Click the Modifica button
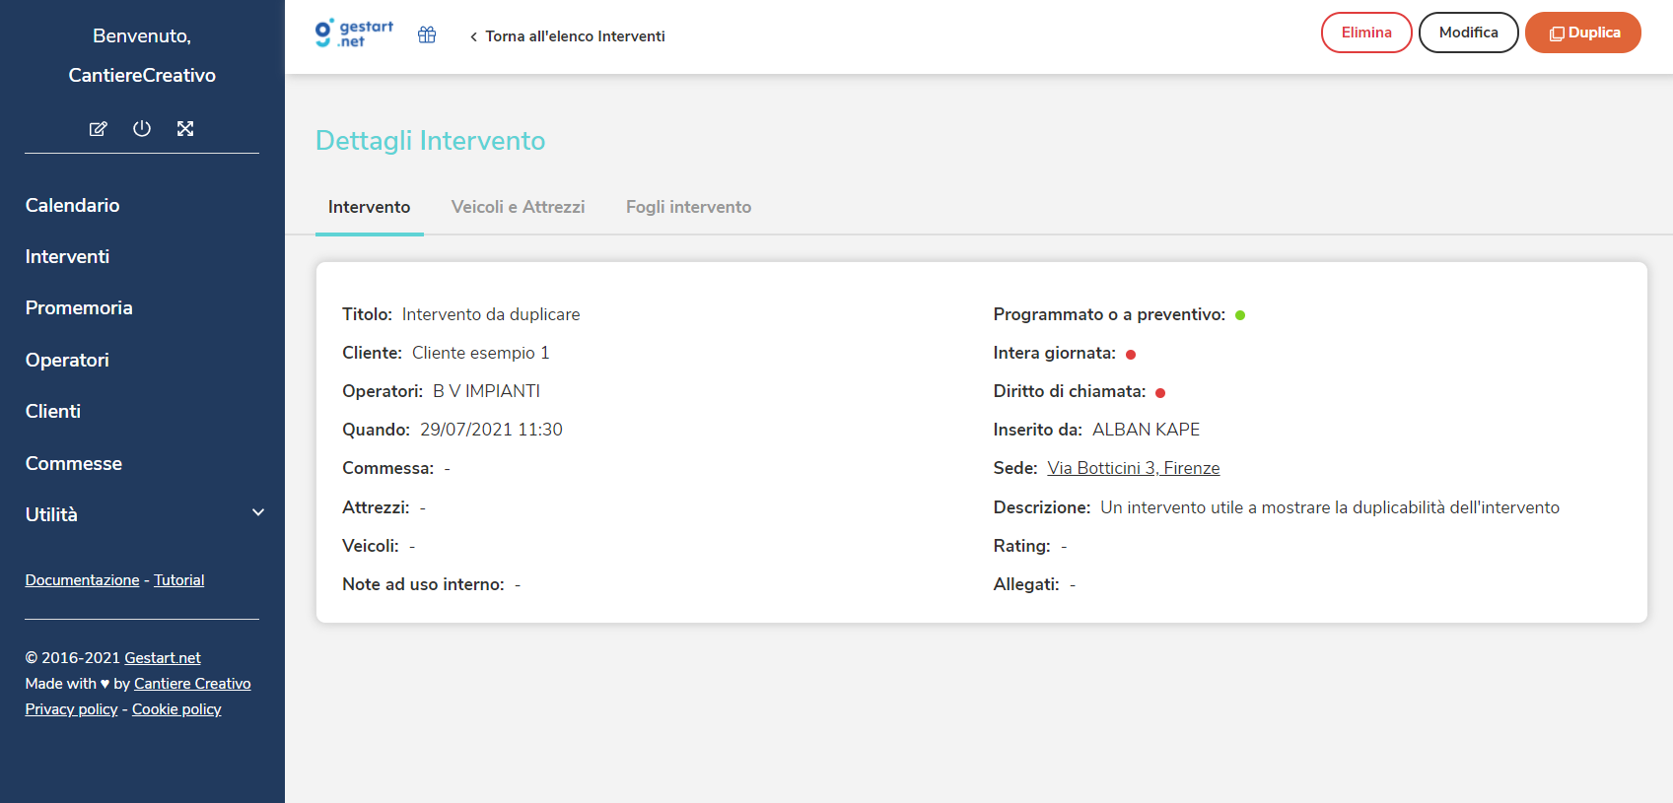The image size is (1673, 803). point(1469,33)
